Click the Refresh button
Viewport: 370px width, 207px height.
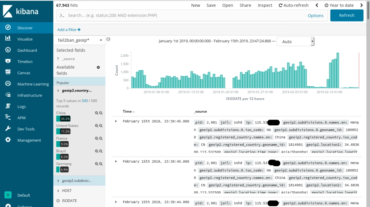[x=347, y=15]
